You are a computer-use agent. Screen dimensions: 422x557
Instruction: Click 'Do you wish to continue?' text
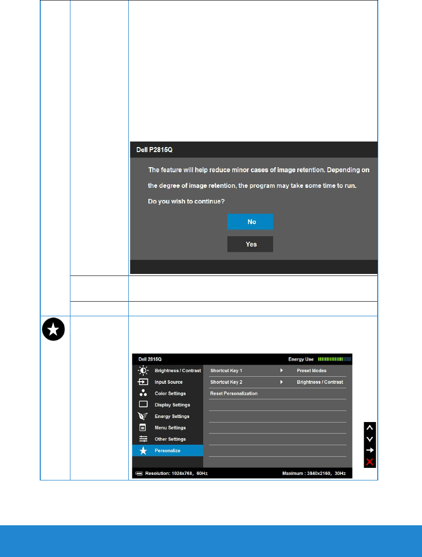coord(186,201)
